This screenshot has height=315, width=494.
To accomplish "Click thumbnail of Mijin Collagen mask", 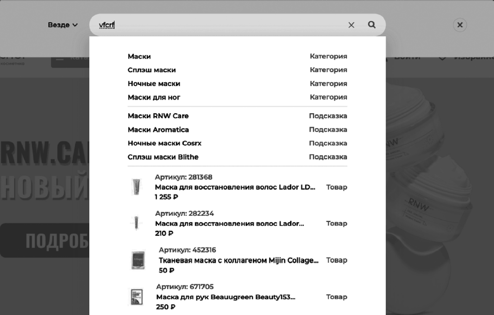I will tap(138, 260).
